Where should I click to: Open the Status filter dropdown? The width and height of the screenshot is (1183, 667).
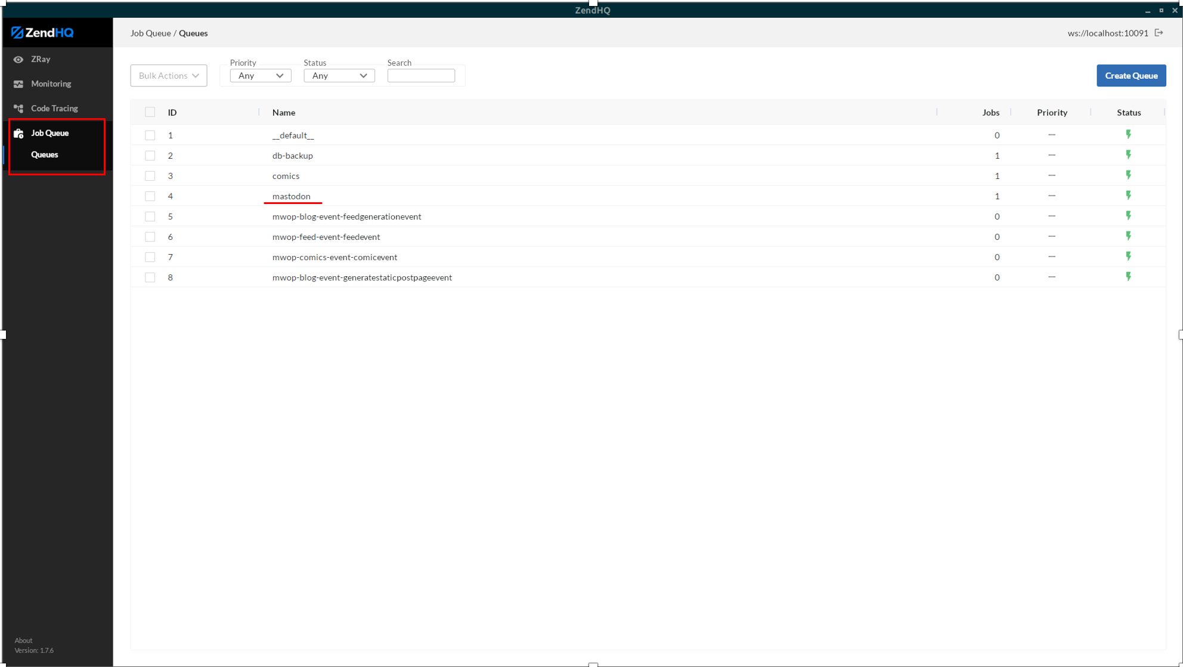click(339, 76)
